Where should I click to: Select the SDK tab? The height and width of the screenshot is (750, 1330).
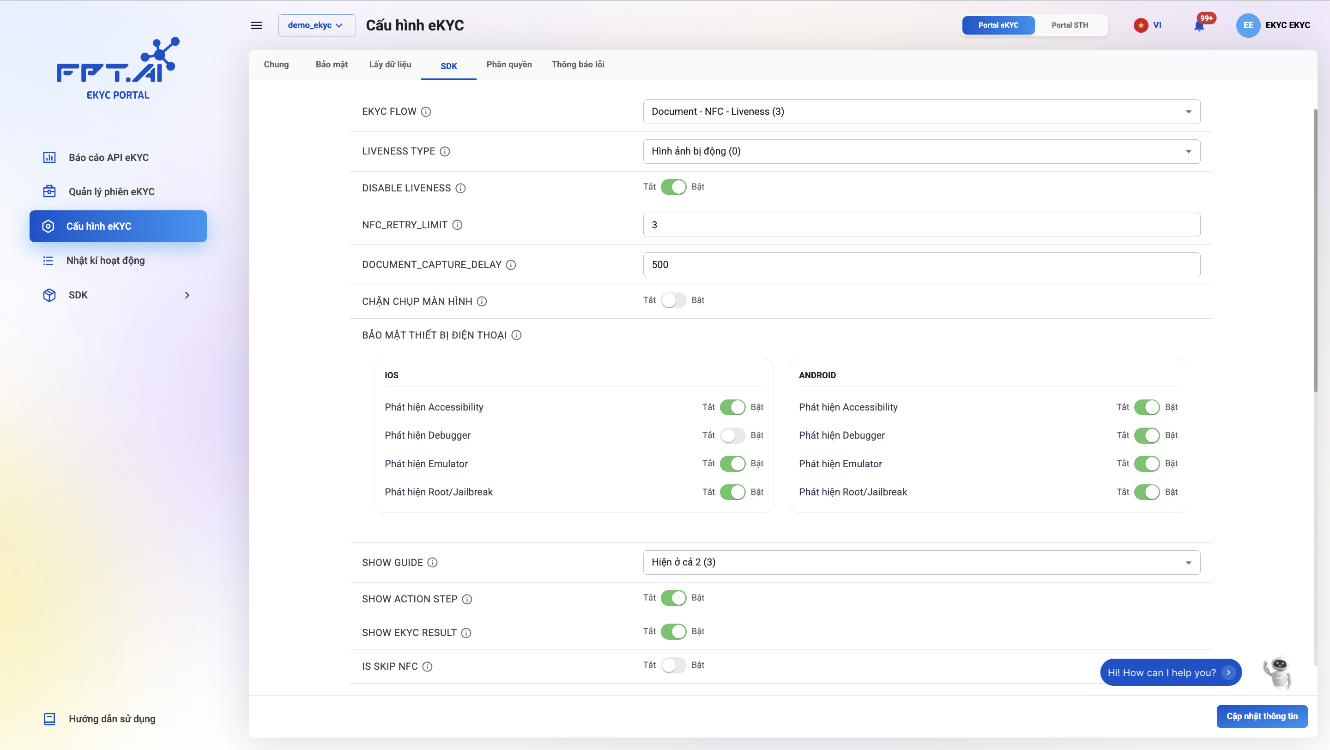point(449,65)
